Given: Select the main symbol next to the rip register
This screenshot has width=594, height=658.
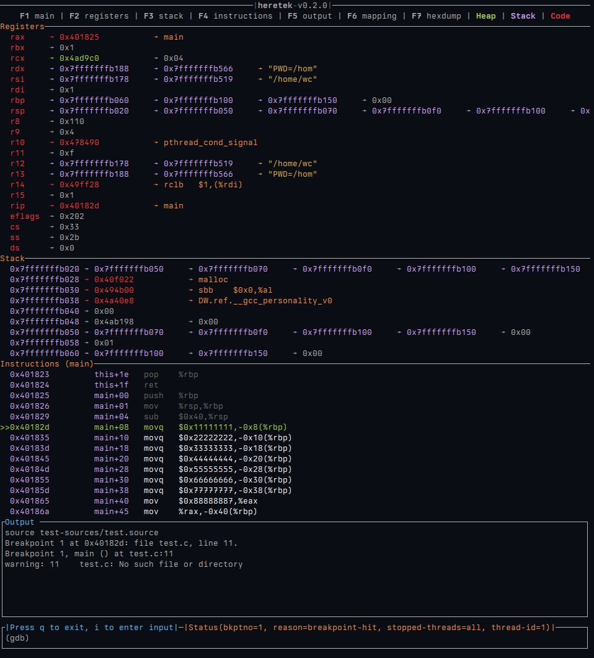Looking at the screenshot, I should tap(173, 205).
